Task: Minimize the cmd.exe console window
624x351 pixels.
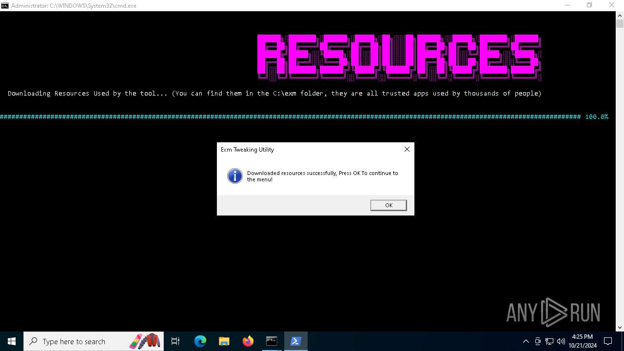Action: point(567,5)
